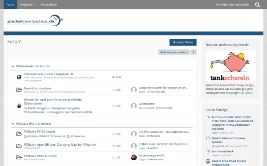Open Festeinbauten und Navigation zum Nachrüsten subforum
267x166 pixels.
[60, 112]
